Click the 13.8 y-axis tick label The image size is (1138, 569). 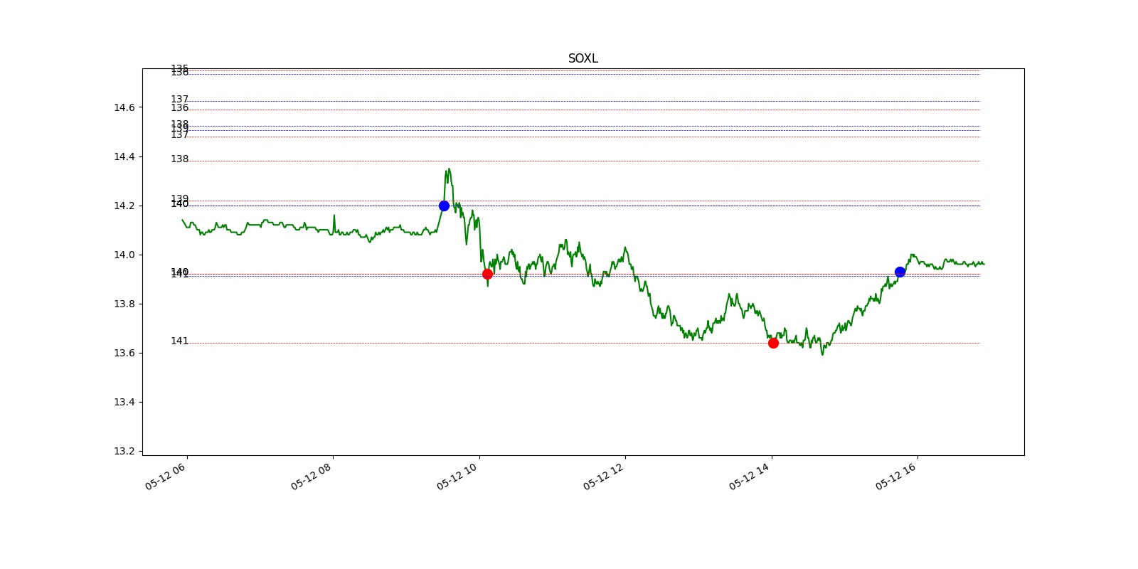click(124, 304)
